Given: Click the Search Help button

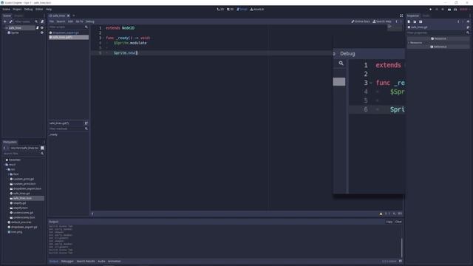Looking at the screenshot, I should pyautogui.click(x=382, y=21).
